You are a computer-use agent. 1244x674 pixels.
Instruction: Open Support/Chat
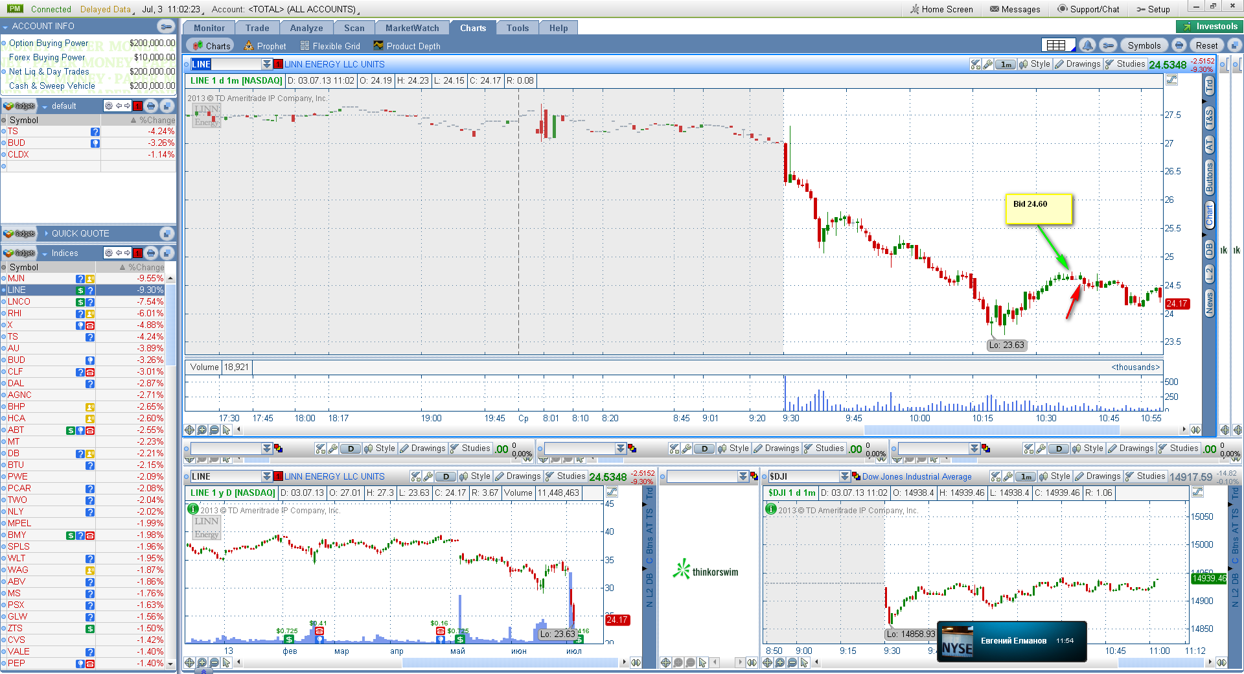[1088, 9]
